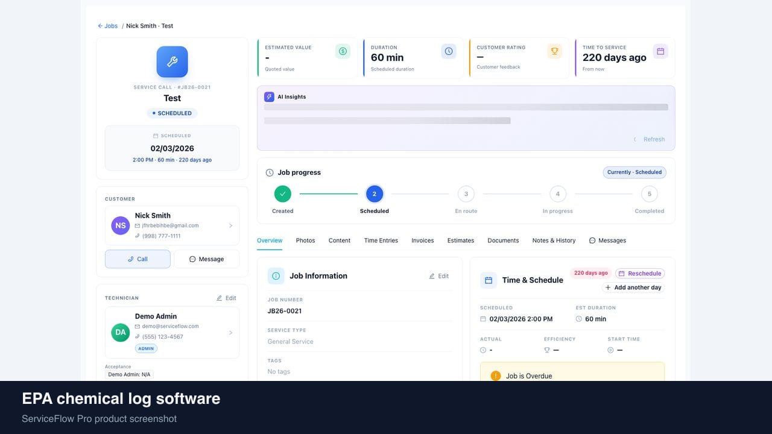Select step 4 In progress in job progress
The height and width of the screenshot is (434, 772).
558,194
